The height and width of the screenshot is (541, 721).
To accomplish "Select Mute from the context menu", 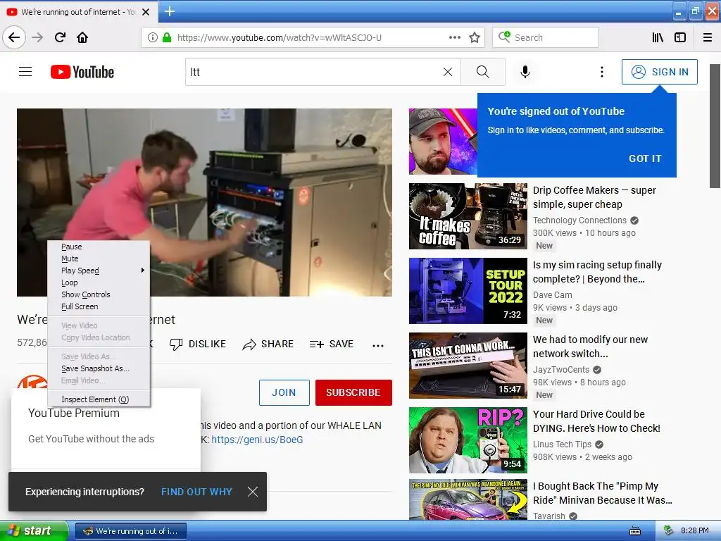I will [x=99, y=259].
